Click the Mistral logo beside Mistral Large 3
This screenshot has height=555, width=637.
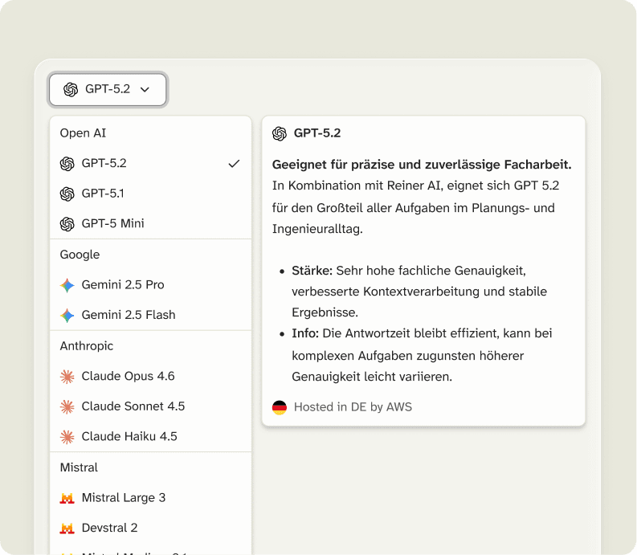pyautogui.click(x=67, y=498)
